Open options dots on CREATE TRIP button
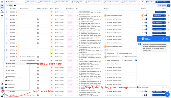Screen dimensions: 171x98 point(164,12)
